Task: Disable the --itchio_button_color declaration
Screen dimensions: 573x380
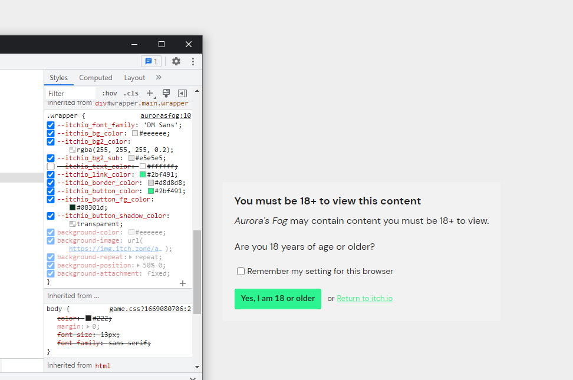Action: 51,191
